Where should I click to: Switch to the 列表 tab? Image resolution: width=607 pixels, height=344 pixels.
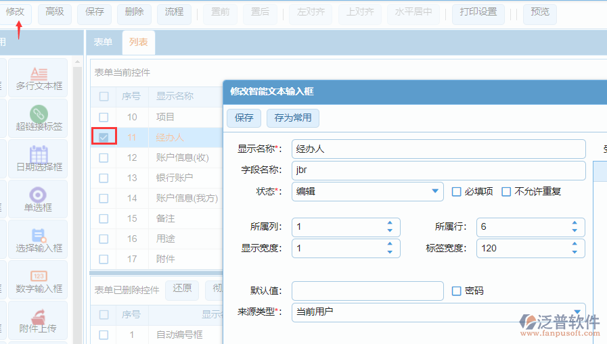138,42
